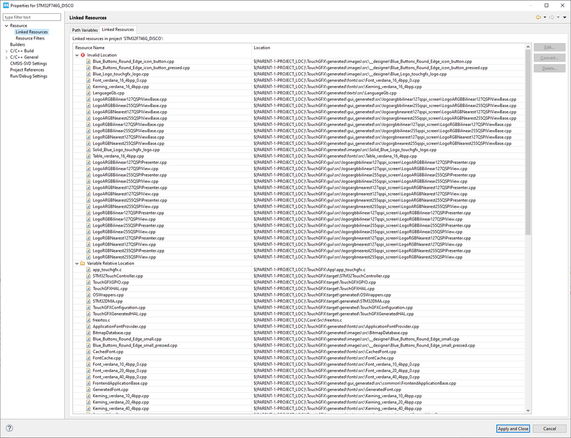The width and height of the screenshot is (571, 438).
Task: Select the LogoARGBBilinear127QSPIViewBase.cpp row
Action: tap(299, 99)
